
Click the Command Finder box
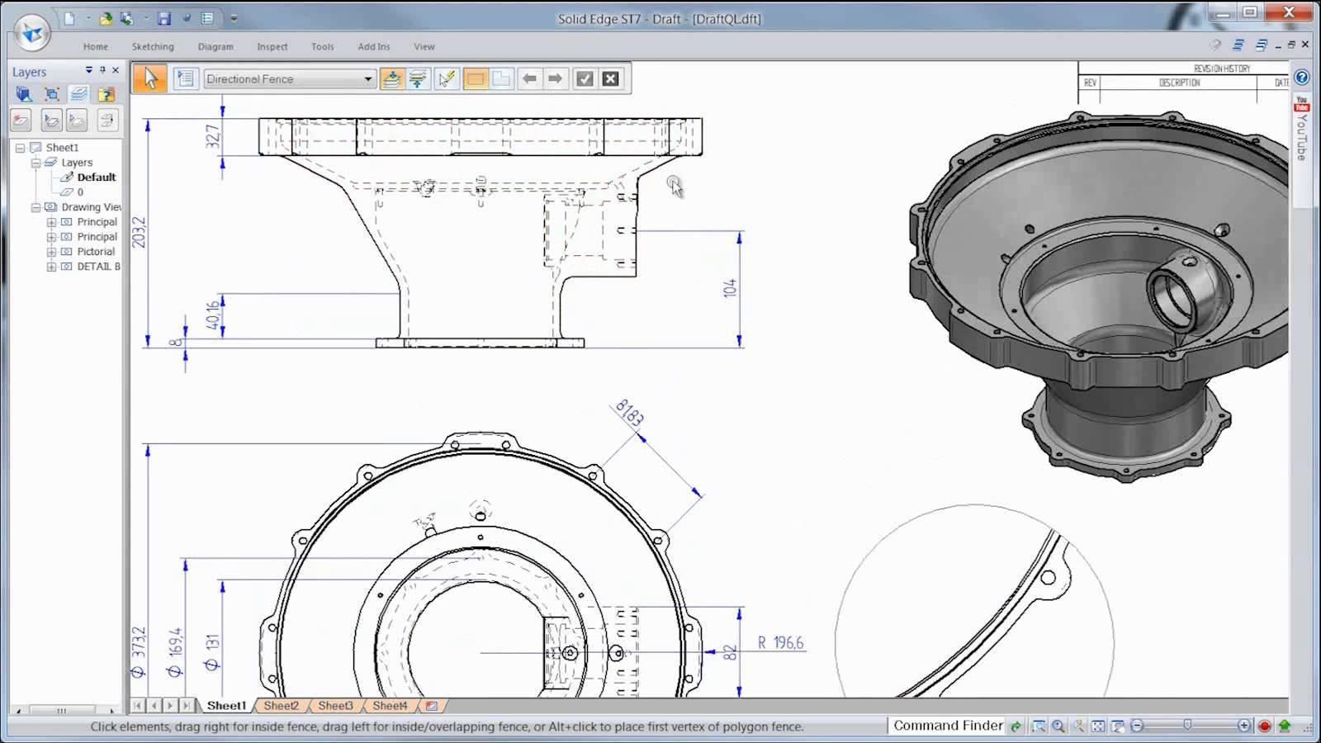pos(947,726)
